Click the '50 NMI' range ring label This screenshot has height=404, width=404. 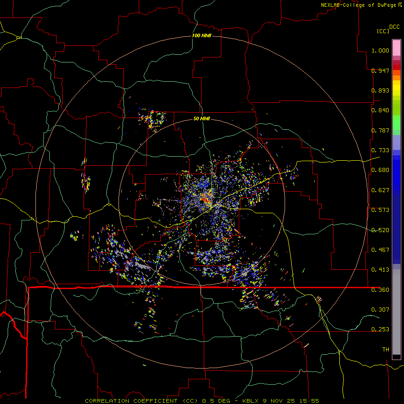click(202, 119)
